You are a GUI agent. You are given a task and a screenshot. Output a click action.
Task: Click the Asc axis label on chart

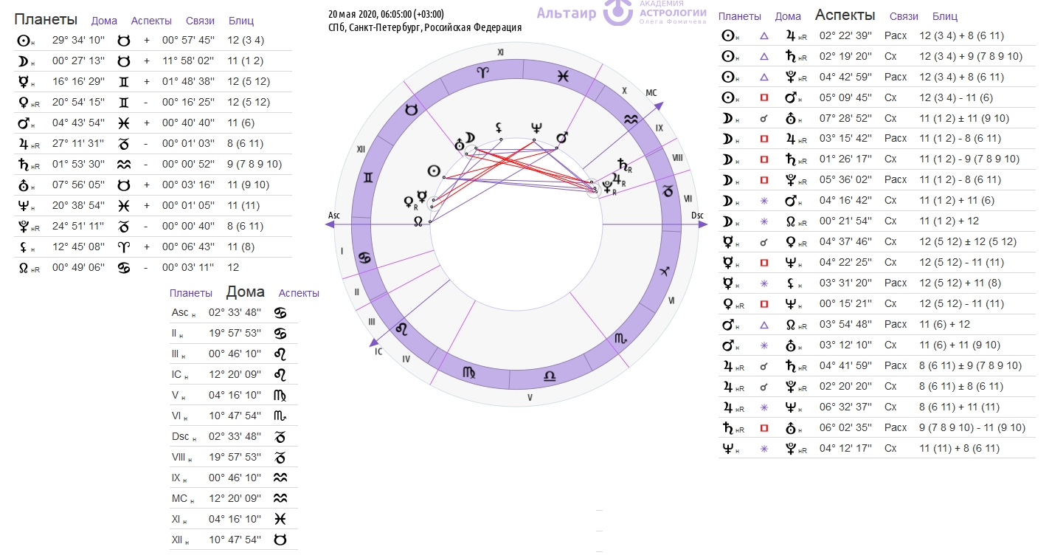pyautogui.click(x=334, y=216)
